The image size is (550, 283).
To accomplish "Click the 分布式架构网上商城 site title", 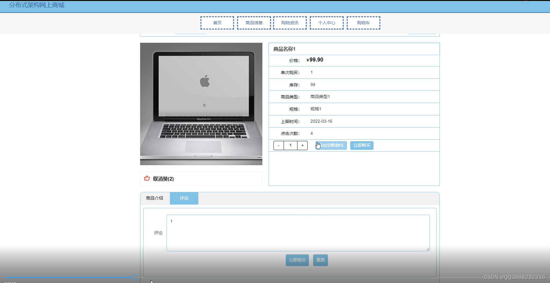I will (x=37, y=5).
